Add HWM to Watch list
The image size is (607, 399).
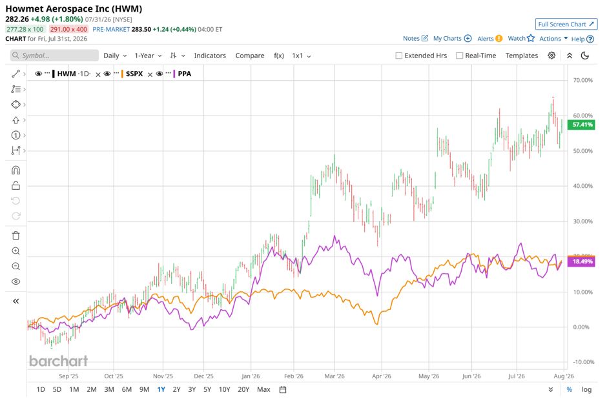521,38
